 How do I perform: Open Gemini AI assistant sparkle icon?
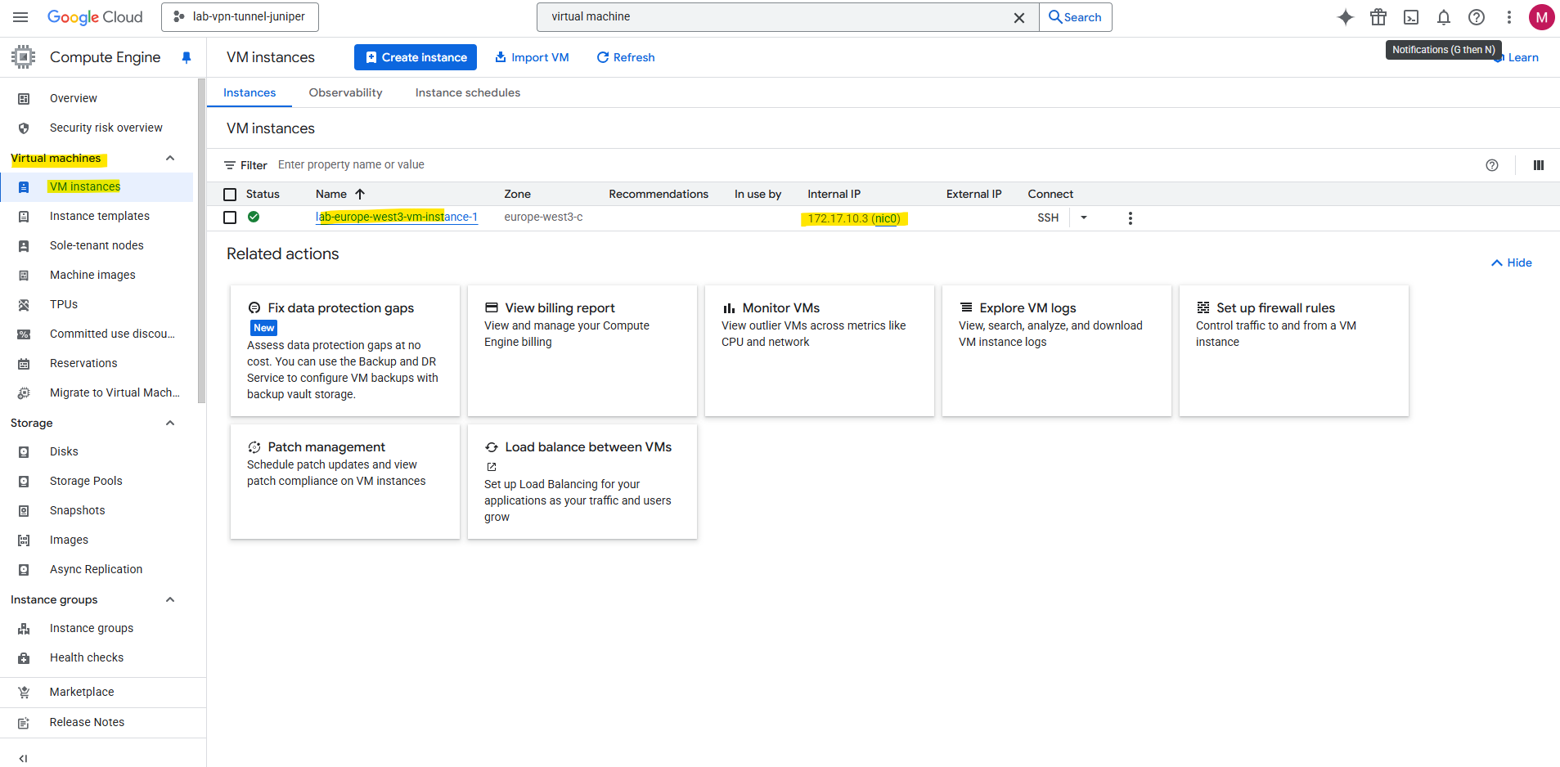[x=1346, y=17]
